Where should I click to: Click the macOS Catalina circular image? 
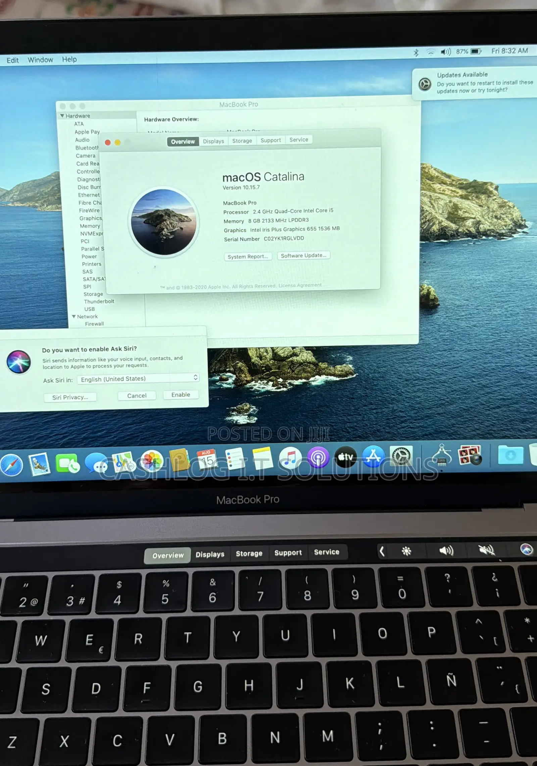164,222
